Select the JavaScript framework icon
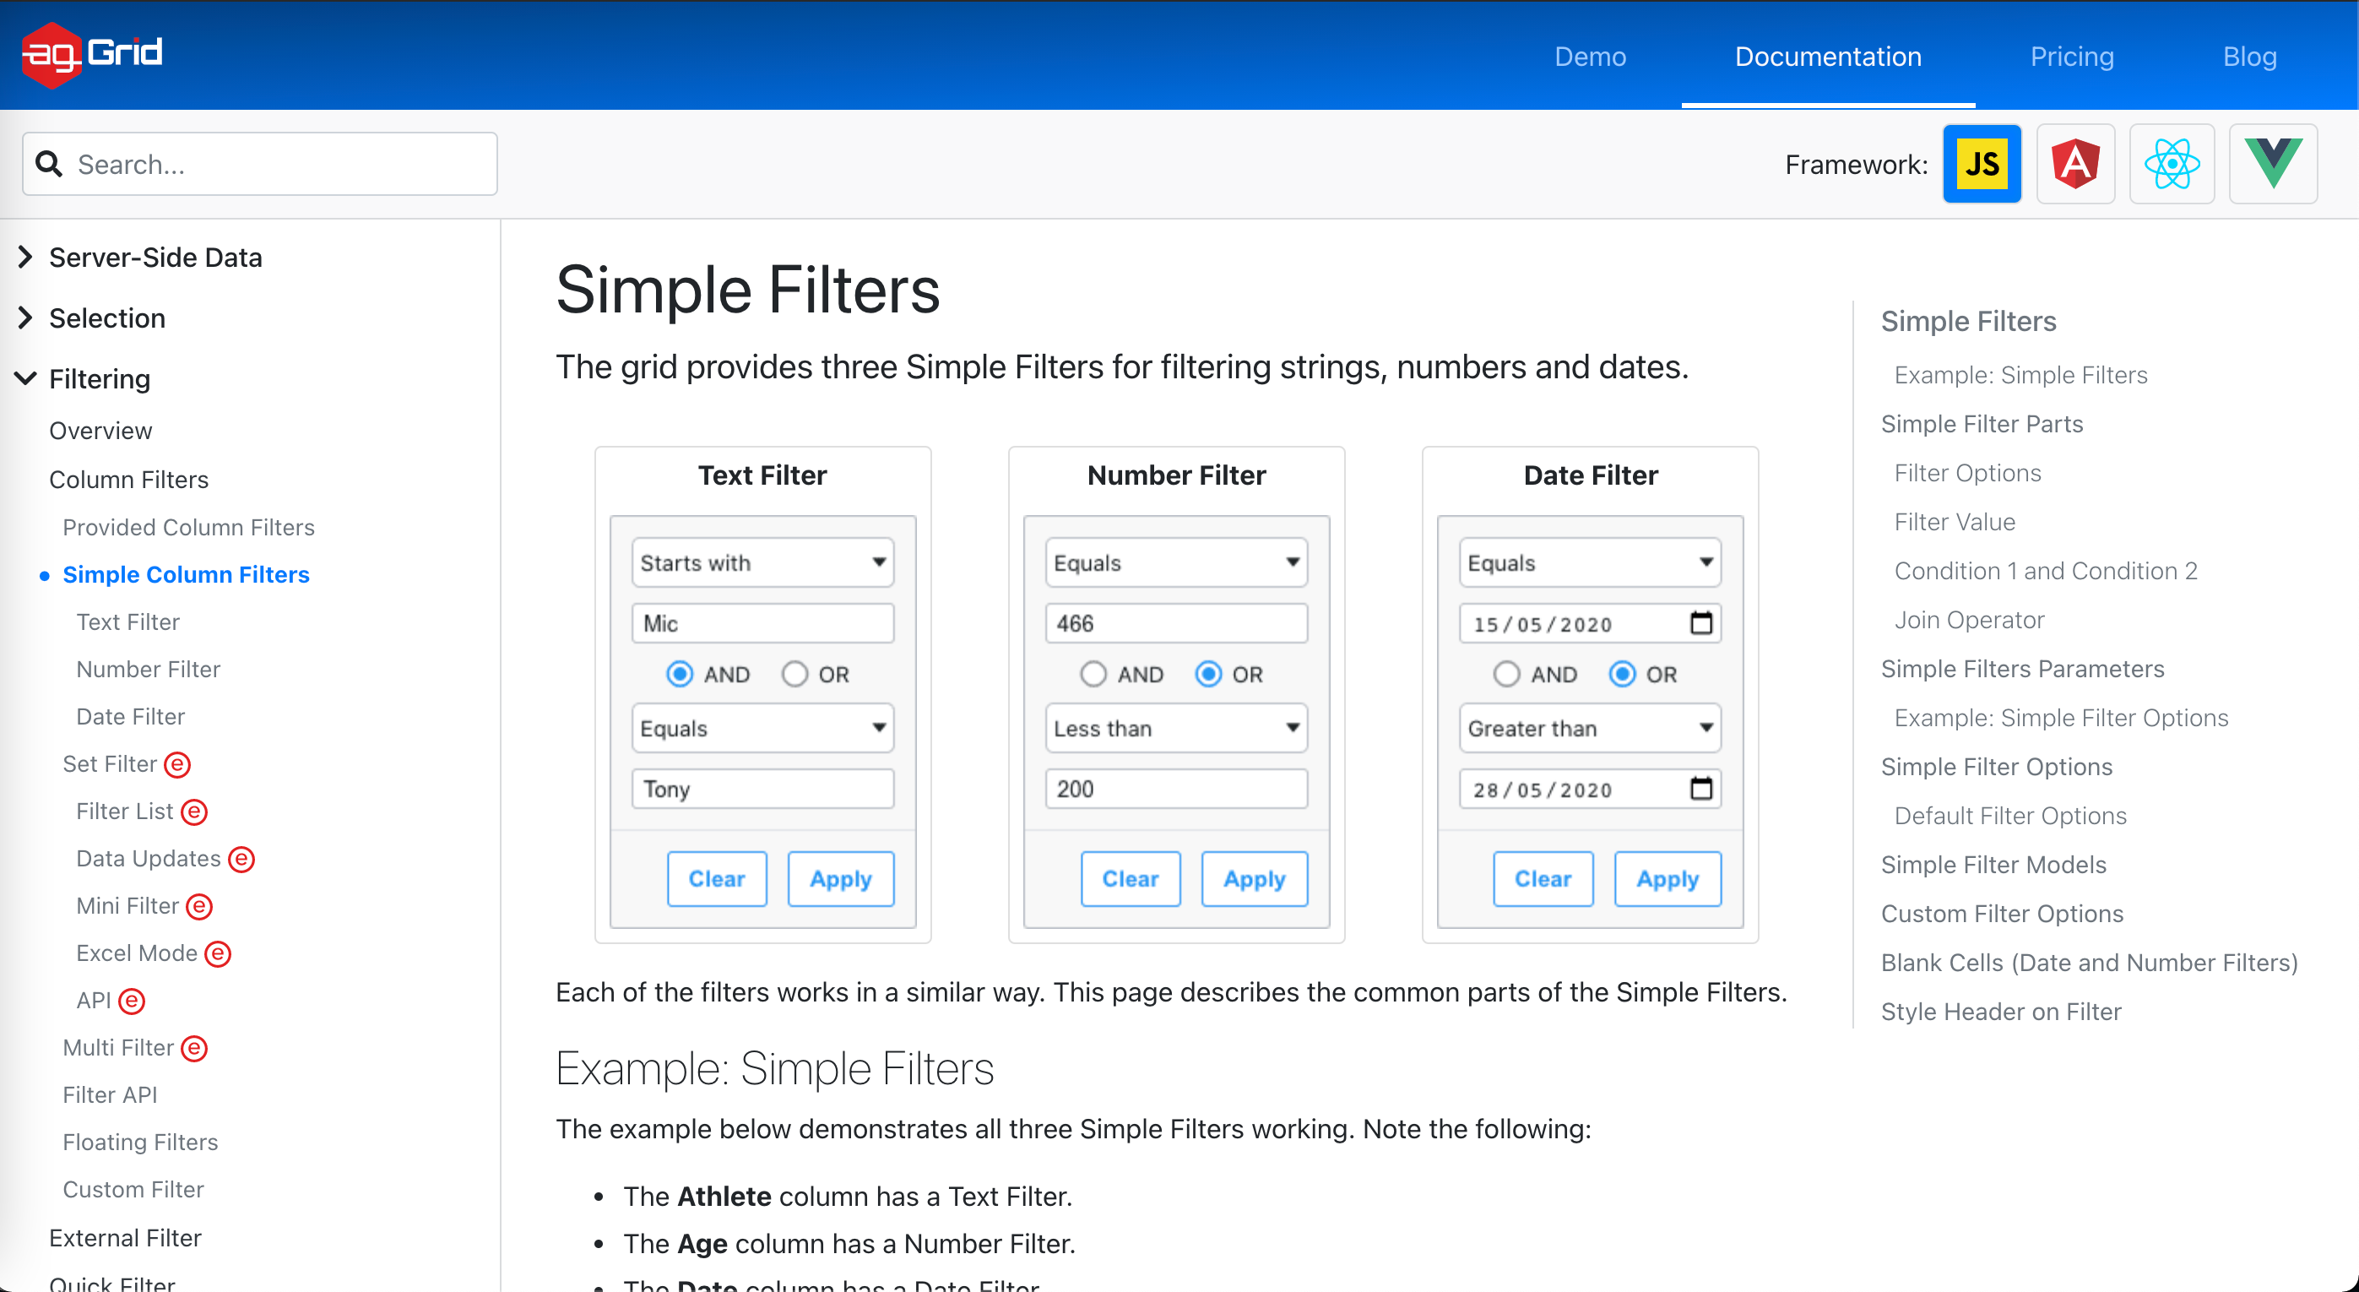 point(1982,164)
